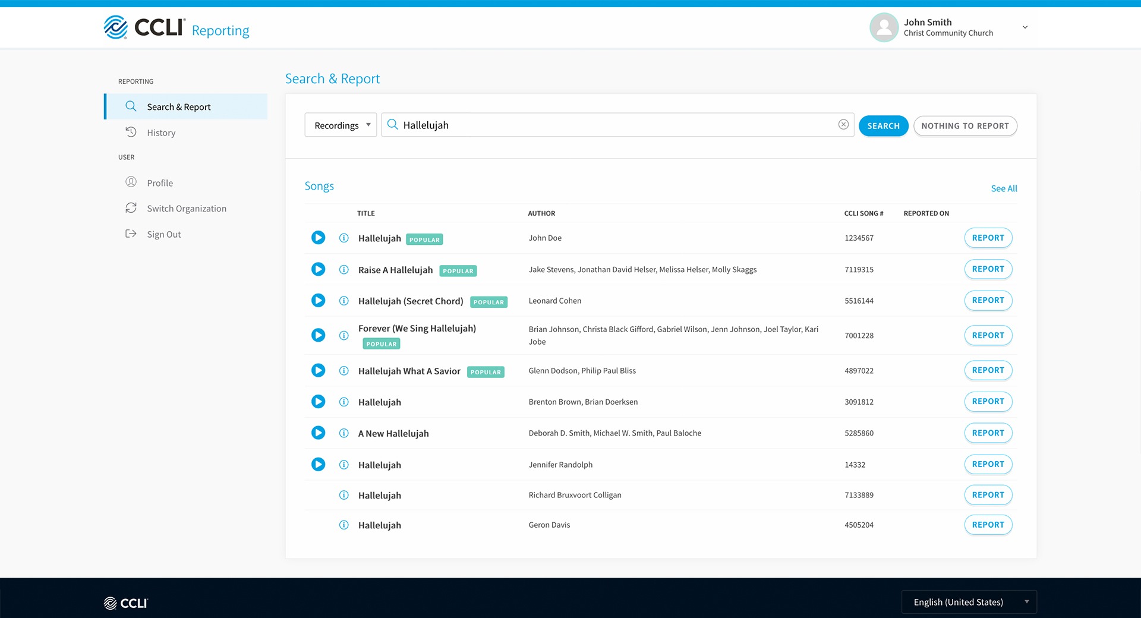Play A New Hallelujah preview
The image size is (1141, 618).
pos(319,433)
